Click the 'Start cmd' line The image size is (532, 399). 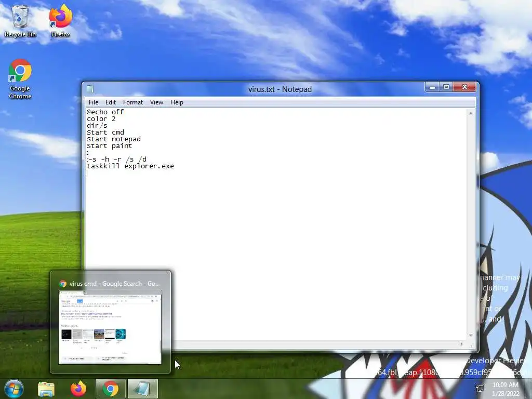(x=105, y=132)
